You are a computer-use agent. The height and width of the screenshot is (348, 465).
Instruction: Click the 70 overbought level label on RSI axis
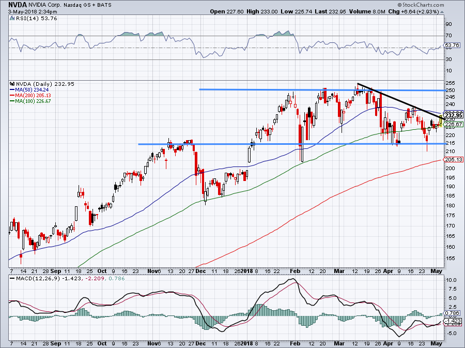tap(449, 36)
